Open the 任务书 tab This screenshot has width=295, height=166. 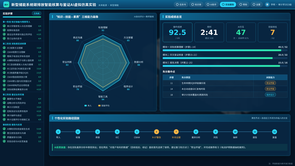click(x=181, y=5)
